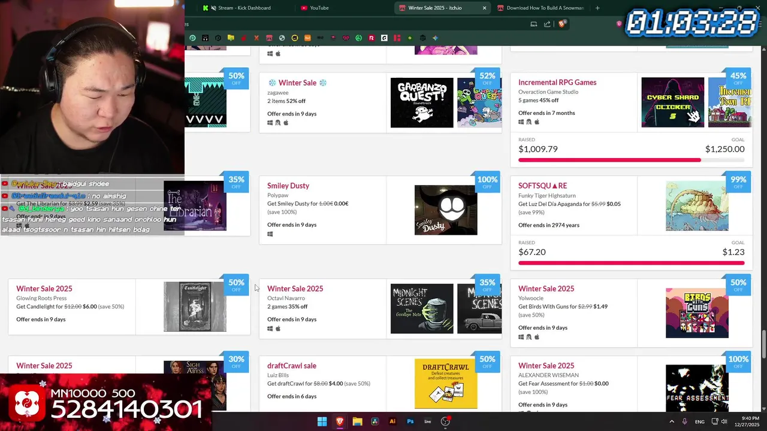Image resolution: width=767 pixels, height=431 pixels.
Task: Click Incremental RPG Games $1,250.00 goal bar
Action: pyautogui.click(x=631, y=160)
